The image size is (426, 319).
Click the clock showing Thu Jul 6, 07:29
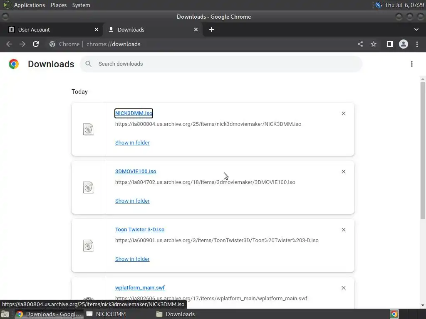[x=404, y=5]
